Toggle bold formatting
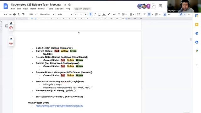Screen dimensions: 201x113 tap(90, 14)
